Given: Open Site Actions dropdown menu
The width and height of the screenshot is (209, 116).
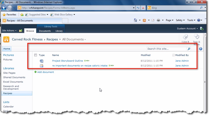Looking at the screenshot, I should (9, 30).
